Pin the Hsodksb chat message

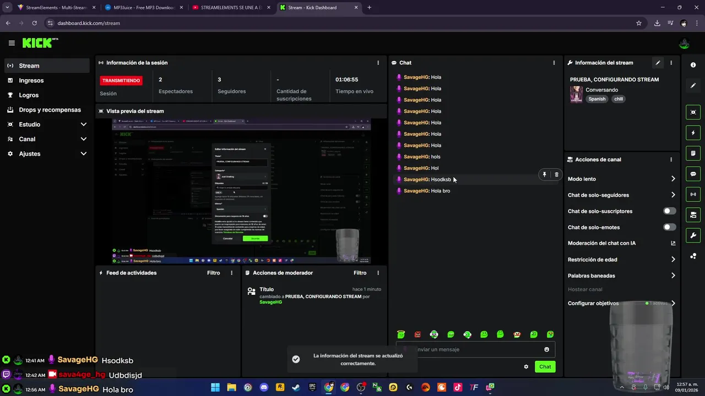[544, 174]
